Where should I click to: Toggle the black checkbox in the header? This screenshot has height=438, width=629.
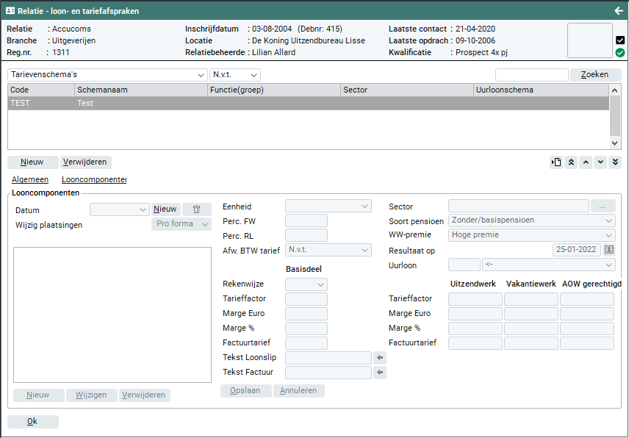620,40
